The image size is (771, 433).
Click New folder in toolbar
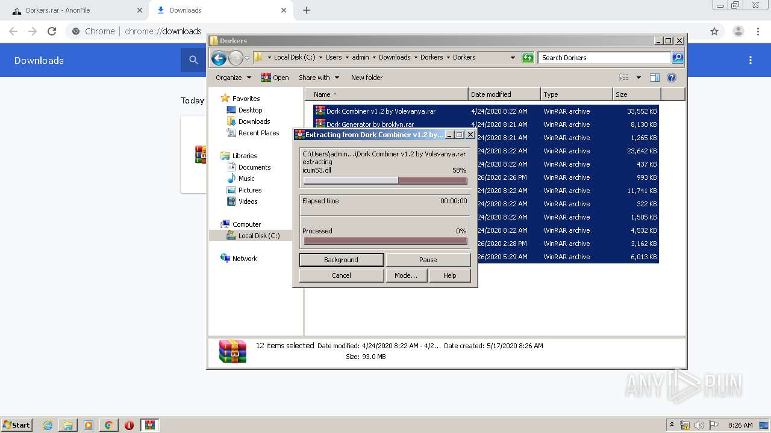(367, 78)
